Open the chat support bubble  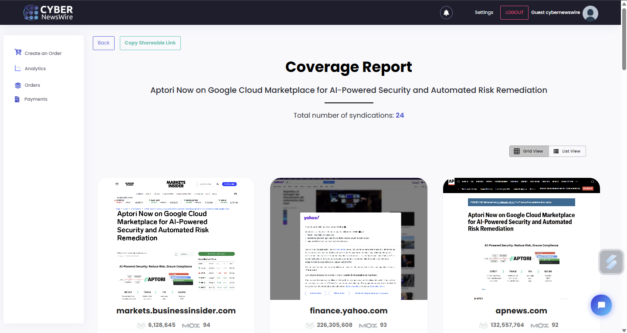point(601,305)
